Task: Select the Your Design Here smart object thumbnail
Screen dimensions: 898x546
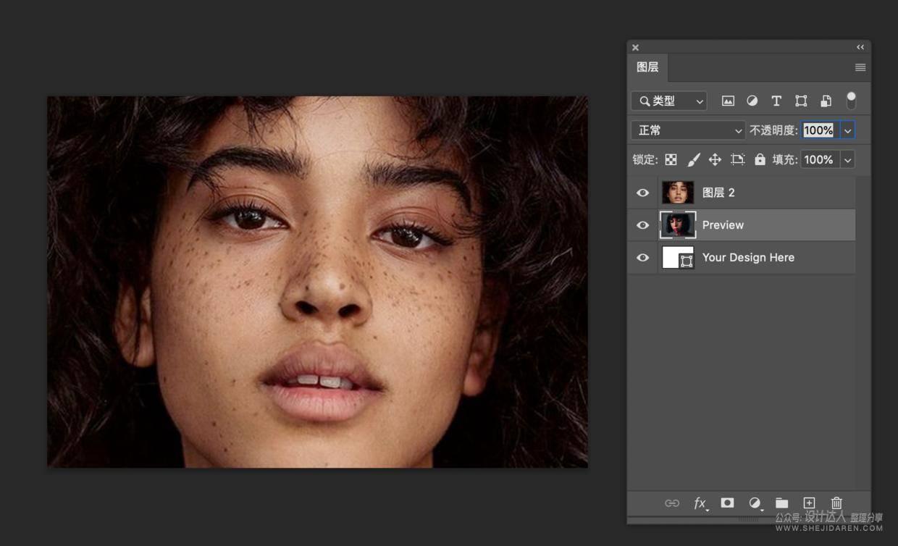Action: click(678, 258)
